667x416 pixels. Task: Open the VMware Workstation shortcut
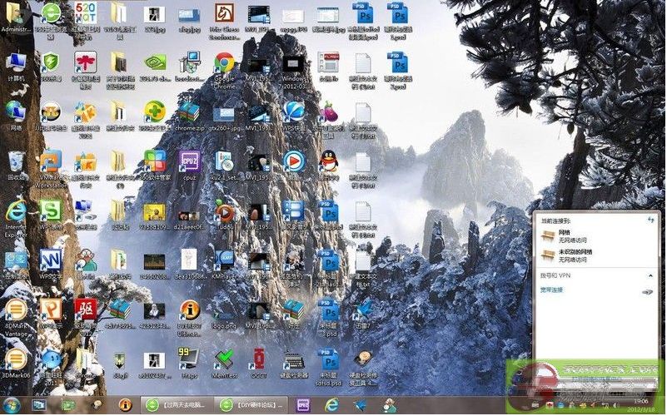(x=50, y=161)
